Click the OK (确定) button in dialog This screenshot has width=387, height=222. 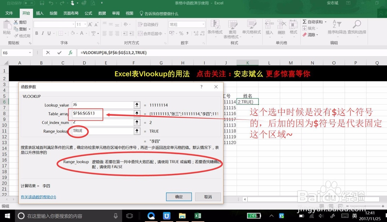(x=179, y=197)
